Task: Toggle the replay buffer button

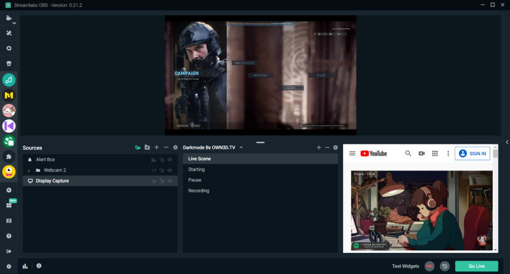Action: [x=444, y=266]
